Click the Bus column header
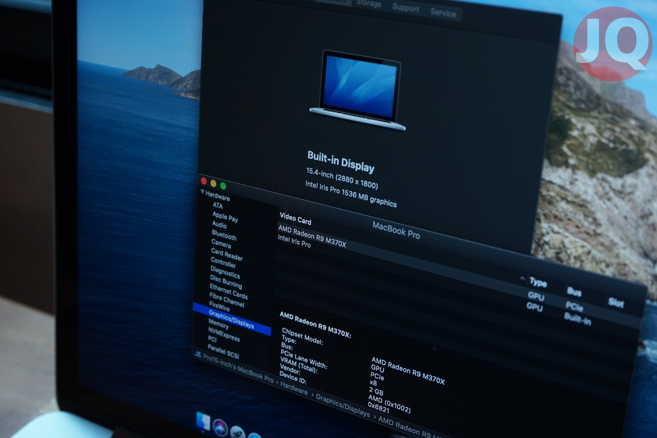This screenshot has width=657, height=438. click(x=574, y=291)
